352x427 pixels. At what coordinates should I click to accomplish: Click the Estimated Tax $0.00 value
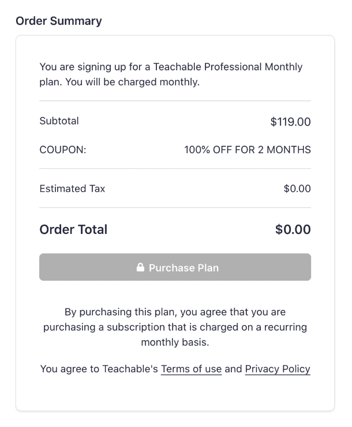tap(297, 188)
